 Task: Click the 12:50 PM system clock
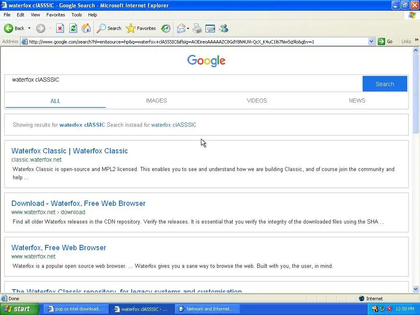click(405, 309)
